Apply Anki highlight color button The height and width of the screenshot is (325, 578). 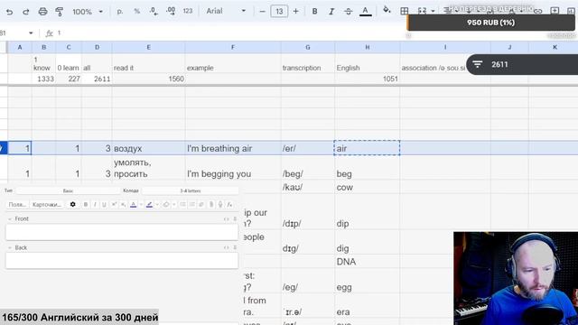click(x=149, y=205)
